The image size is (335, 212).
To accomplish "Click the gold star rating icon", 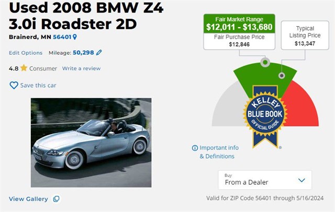I will (24, 68).
